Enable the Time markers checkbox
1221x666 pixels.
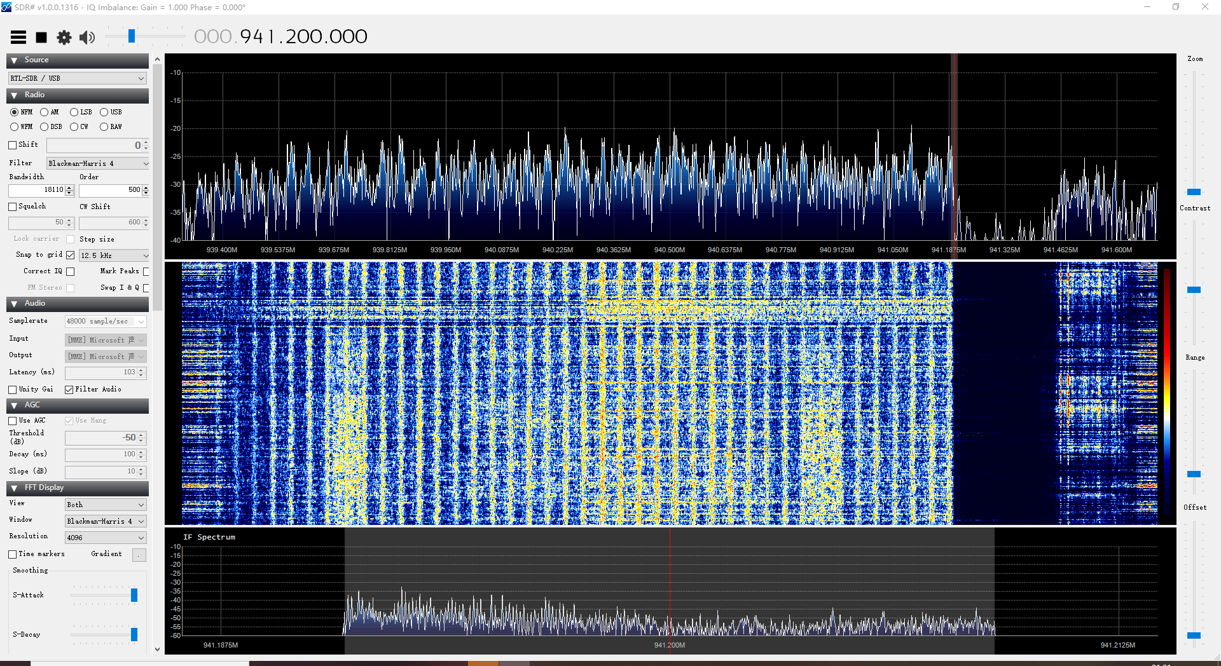[12, 554]
